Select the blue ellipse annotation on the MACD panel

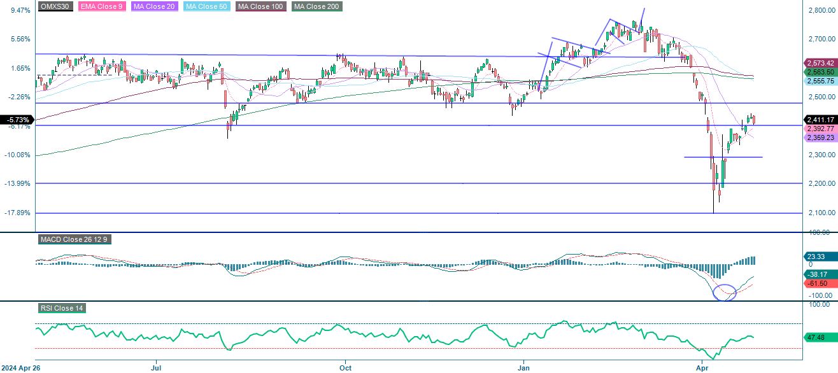tap(724, 292)
